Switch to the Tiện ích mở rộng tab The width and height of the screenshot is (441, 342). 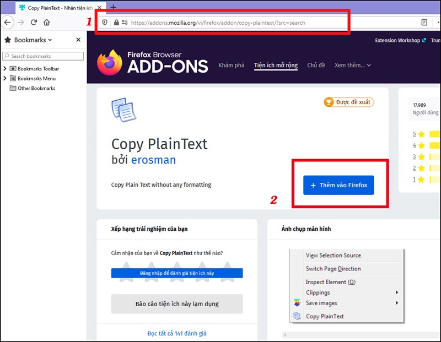click(275, 65)
